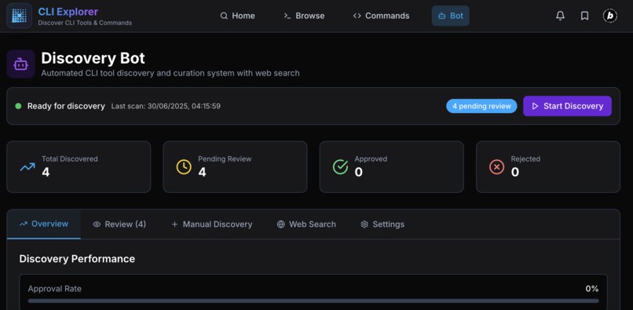Image resolution: width=633 pixels, height=310 pixels.
Task: Open the Web Search tab
Action: click(306, 224)
